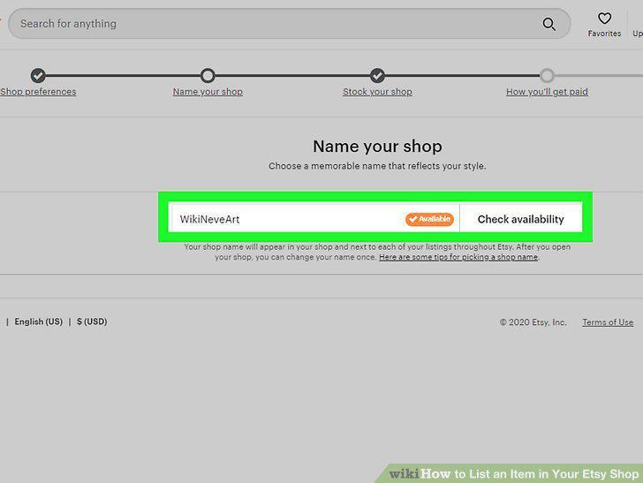Open How you'll get paid step link
Viewport: 643px width, 483px height.
click(547, 92)
